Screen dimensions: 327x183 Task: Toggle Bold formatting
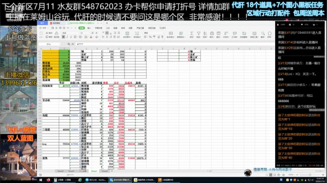pos(64,37)
